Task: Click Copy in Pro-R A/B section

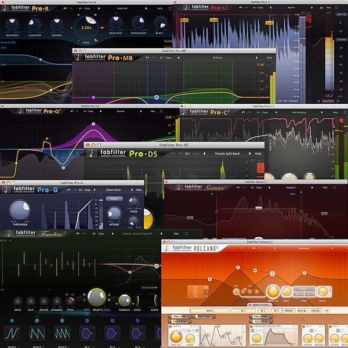Action: [x=87, y=9]
